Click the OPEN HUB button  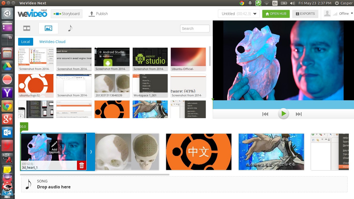pyautogui.click(x=276, y=14)
